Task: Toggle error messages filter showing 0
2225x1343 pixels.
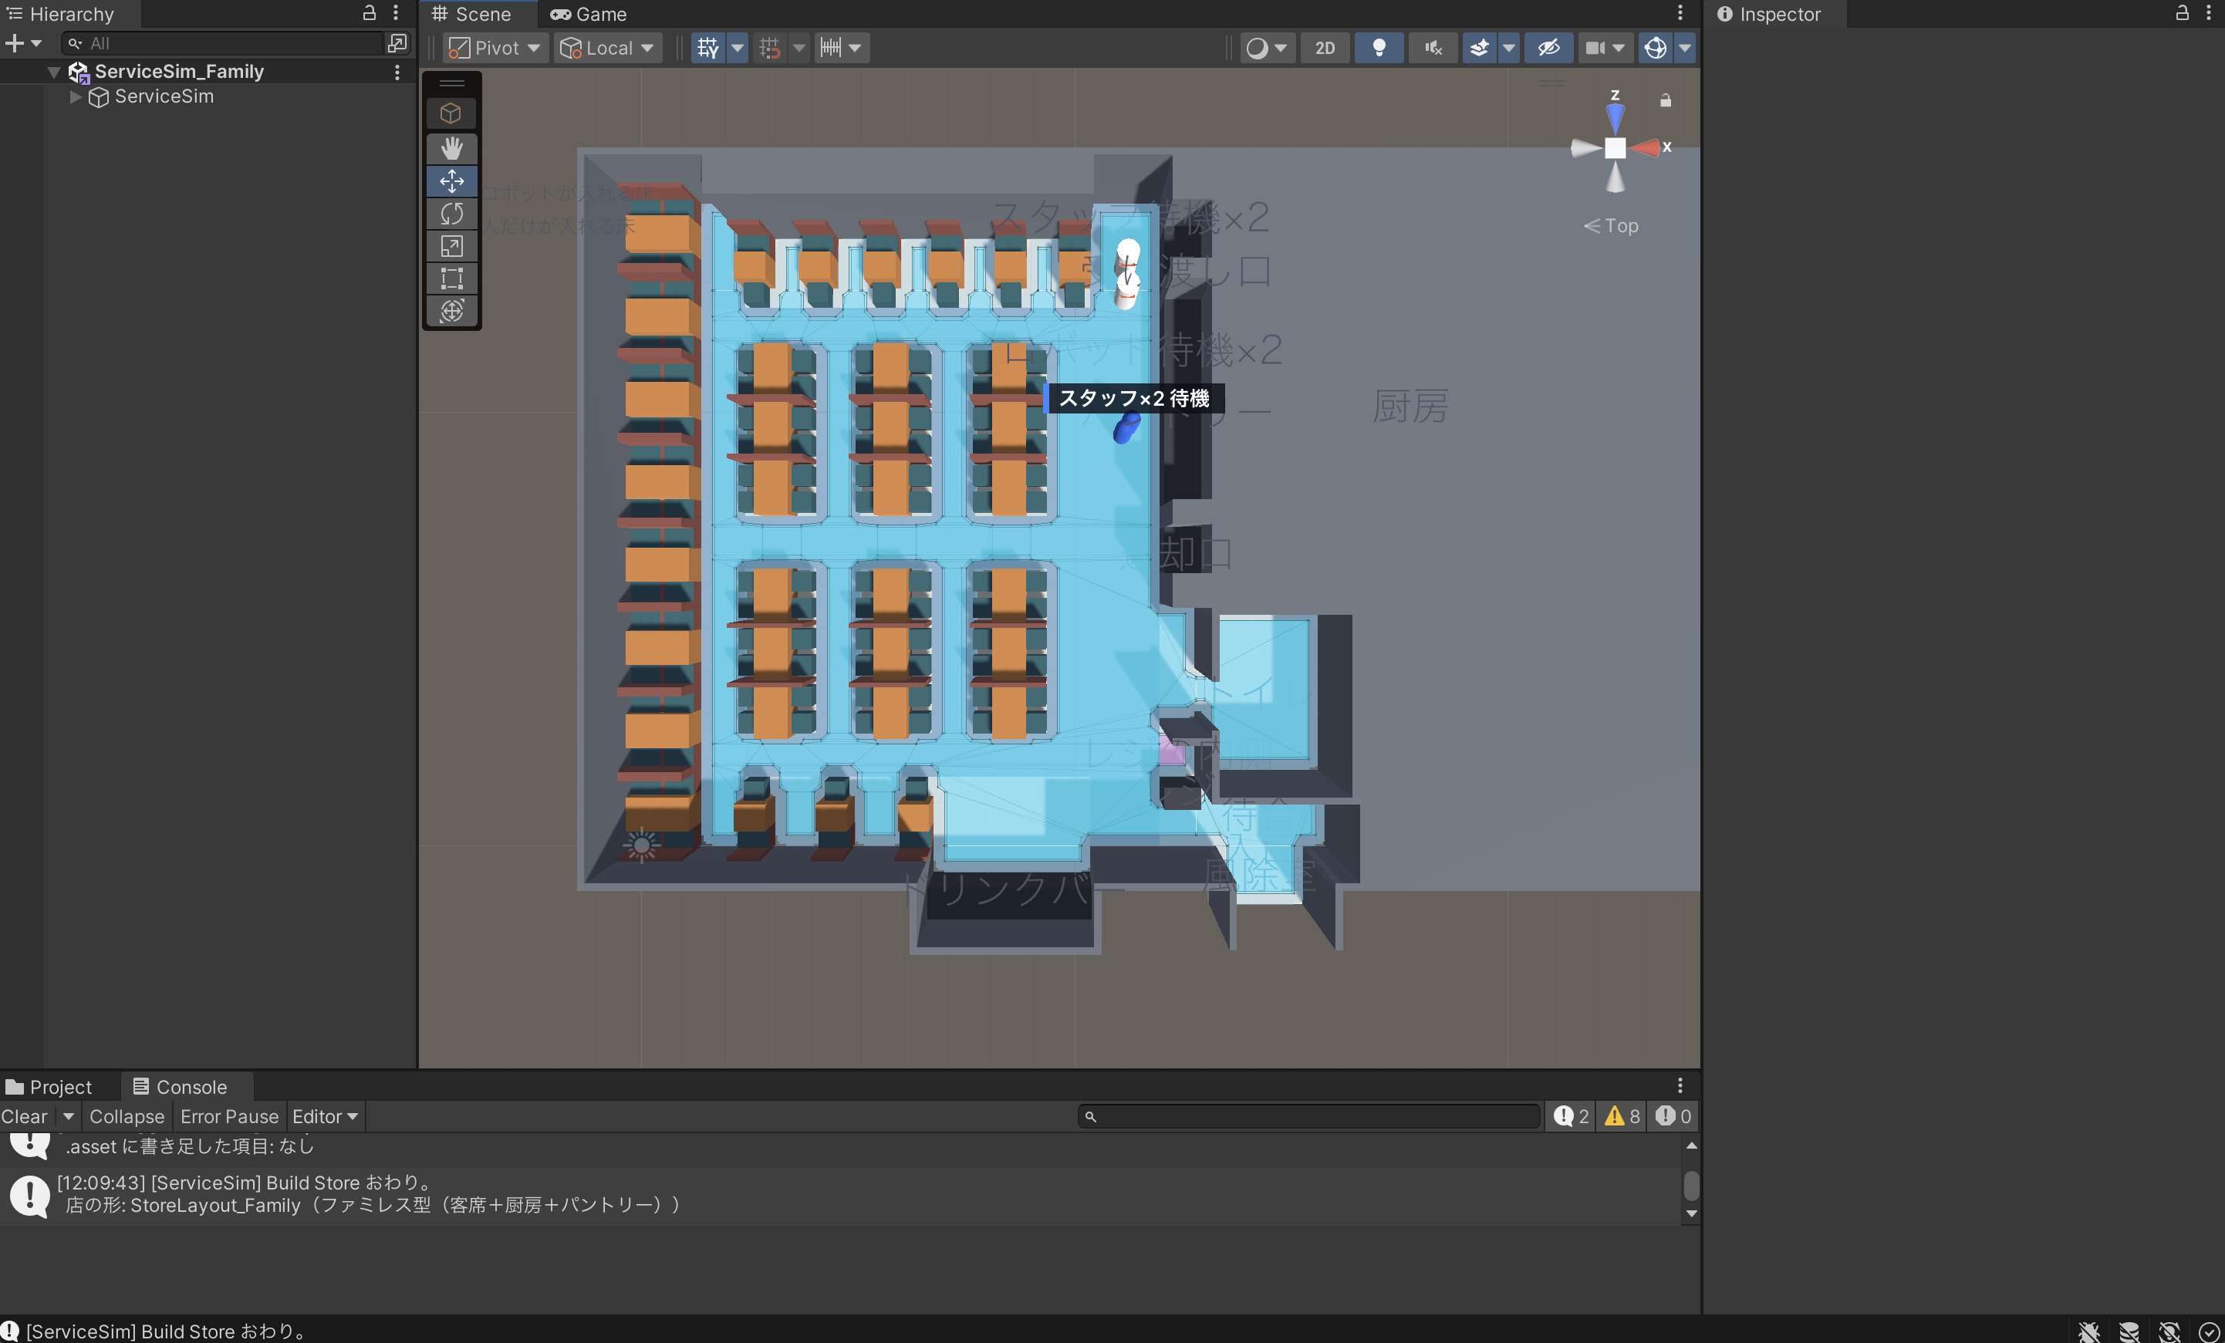Action: coord(1673,1116)
